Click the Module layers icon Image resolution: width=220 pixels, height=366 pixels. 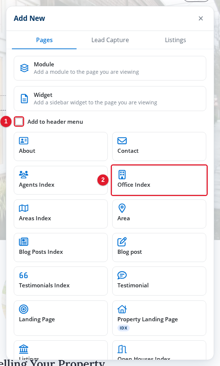coord(24,68)
